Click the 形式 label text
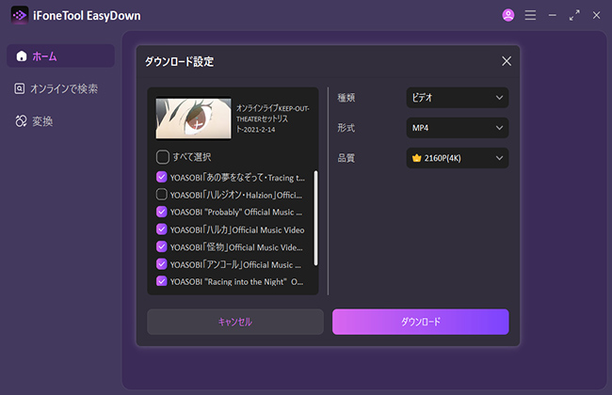Screen dimensions: 612x395 coord(346,128)
